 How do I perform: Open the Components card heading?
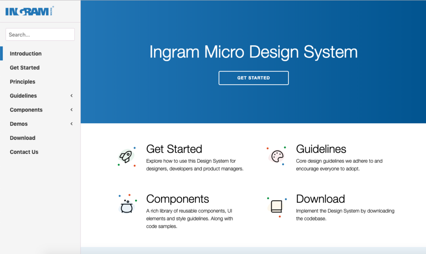click(177, 199)
